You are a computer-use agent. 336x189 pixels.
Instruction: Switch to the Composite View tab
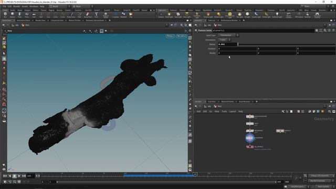(57, 20)
